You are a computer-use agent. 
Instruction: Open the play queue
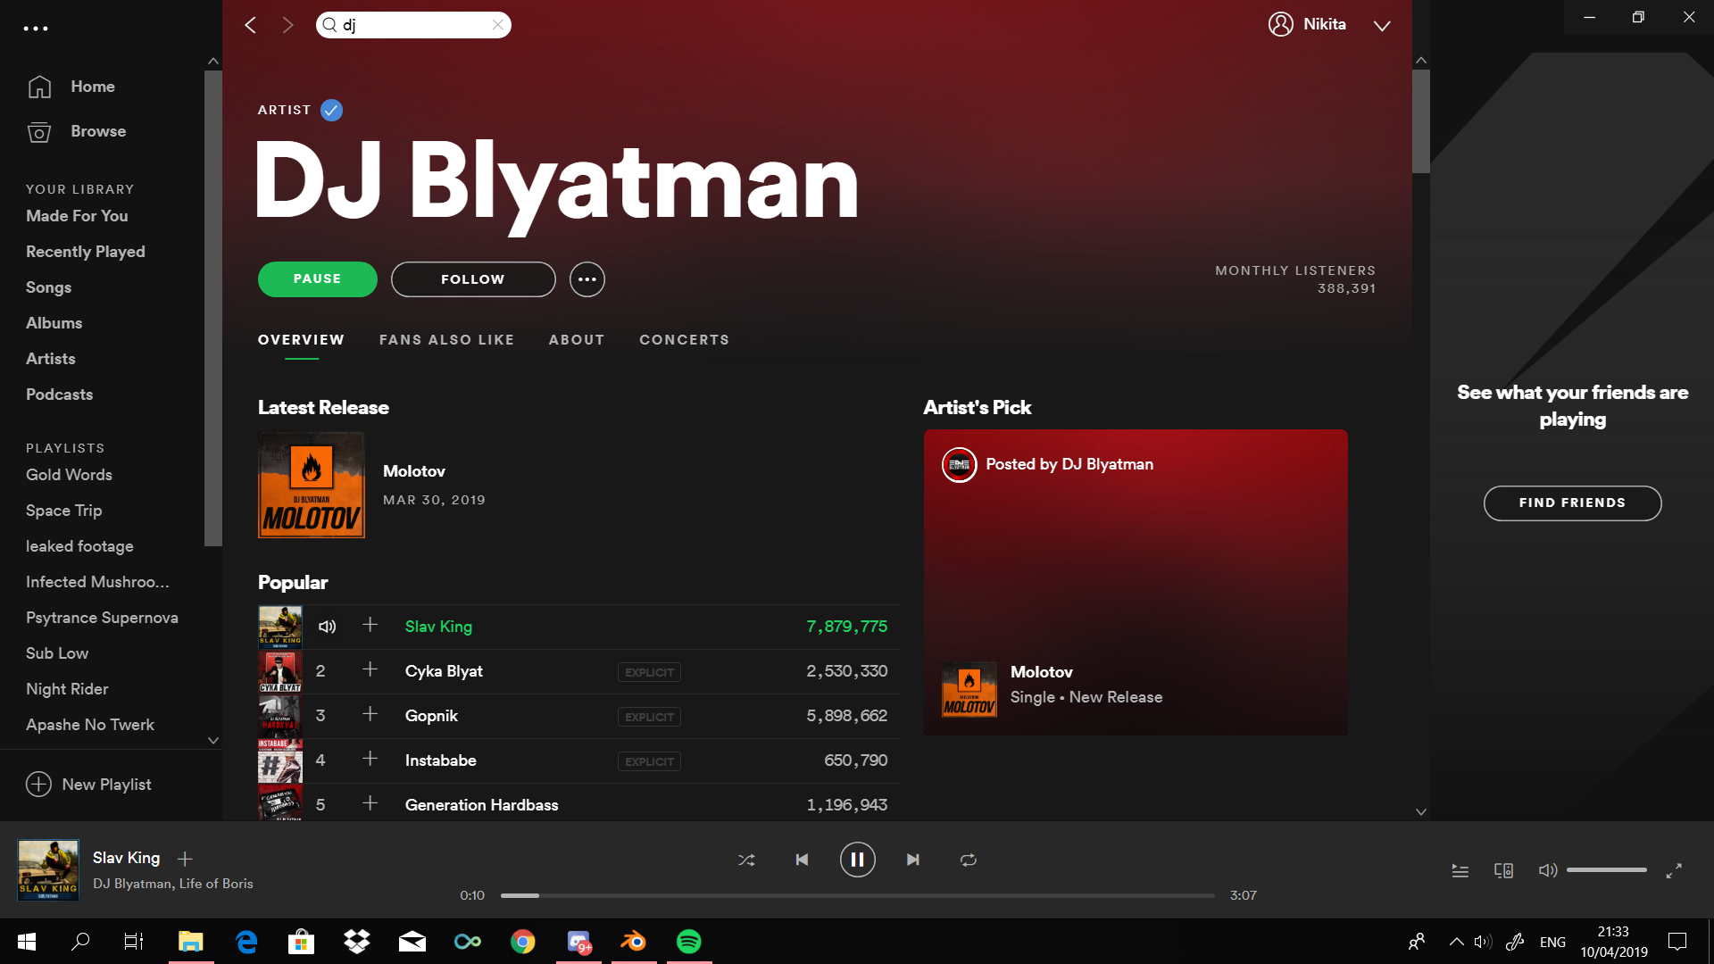point(1460,870)
